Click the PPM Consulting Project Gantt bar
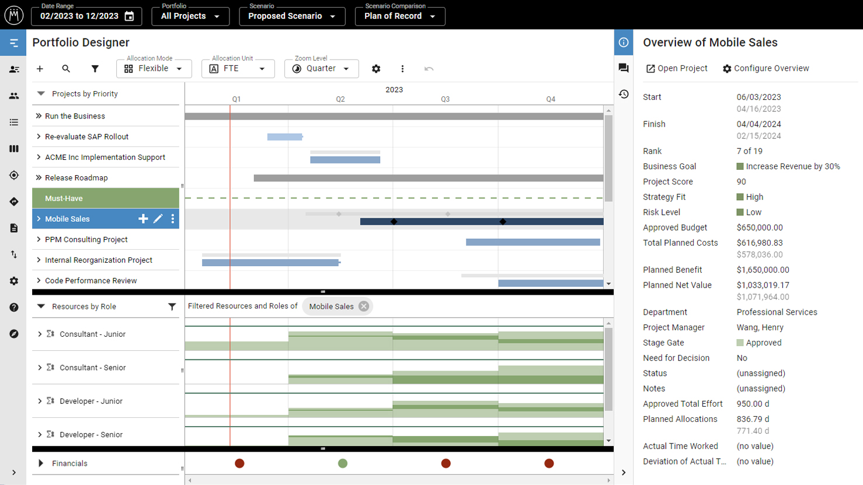Screen dimensions: 863x485 pos(533,242)
